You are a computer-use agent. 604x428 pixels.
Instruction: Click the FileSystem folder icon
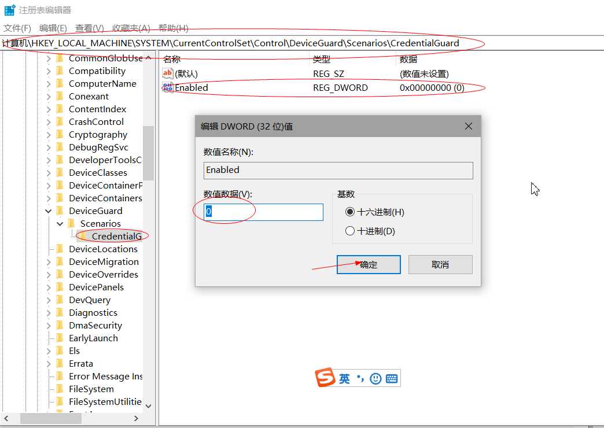pos(60,389)
